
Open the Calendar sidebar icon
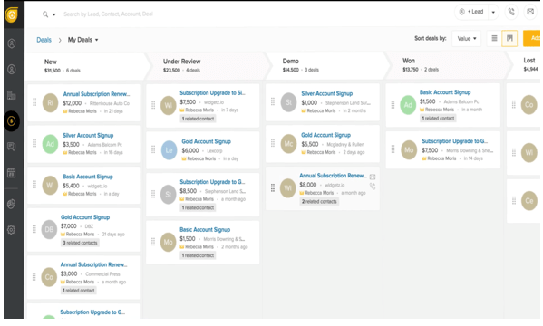click(x=12, y=173)
